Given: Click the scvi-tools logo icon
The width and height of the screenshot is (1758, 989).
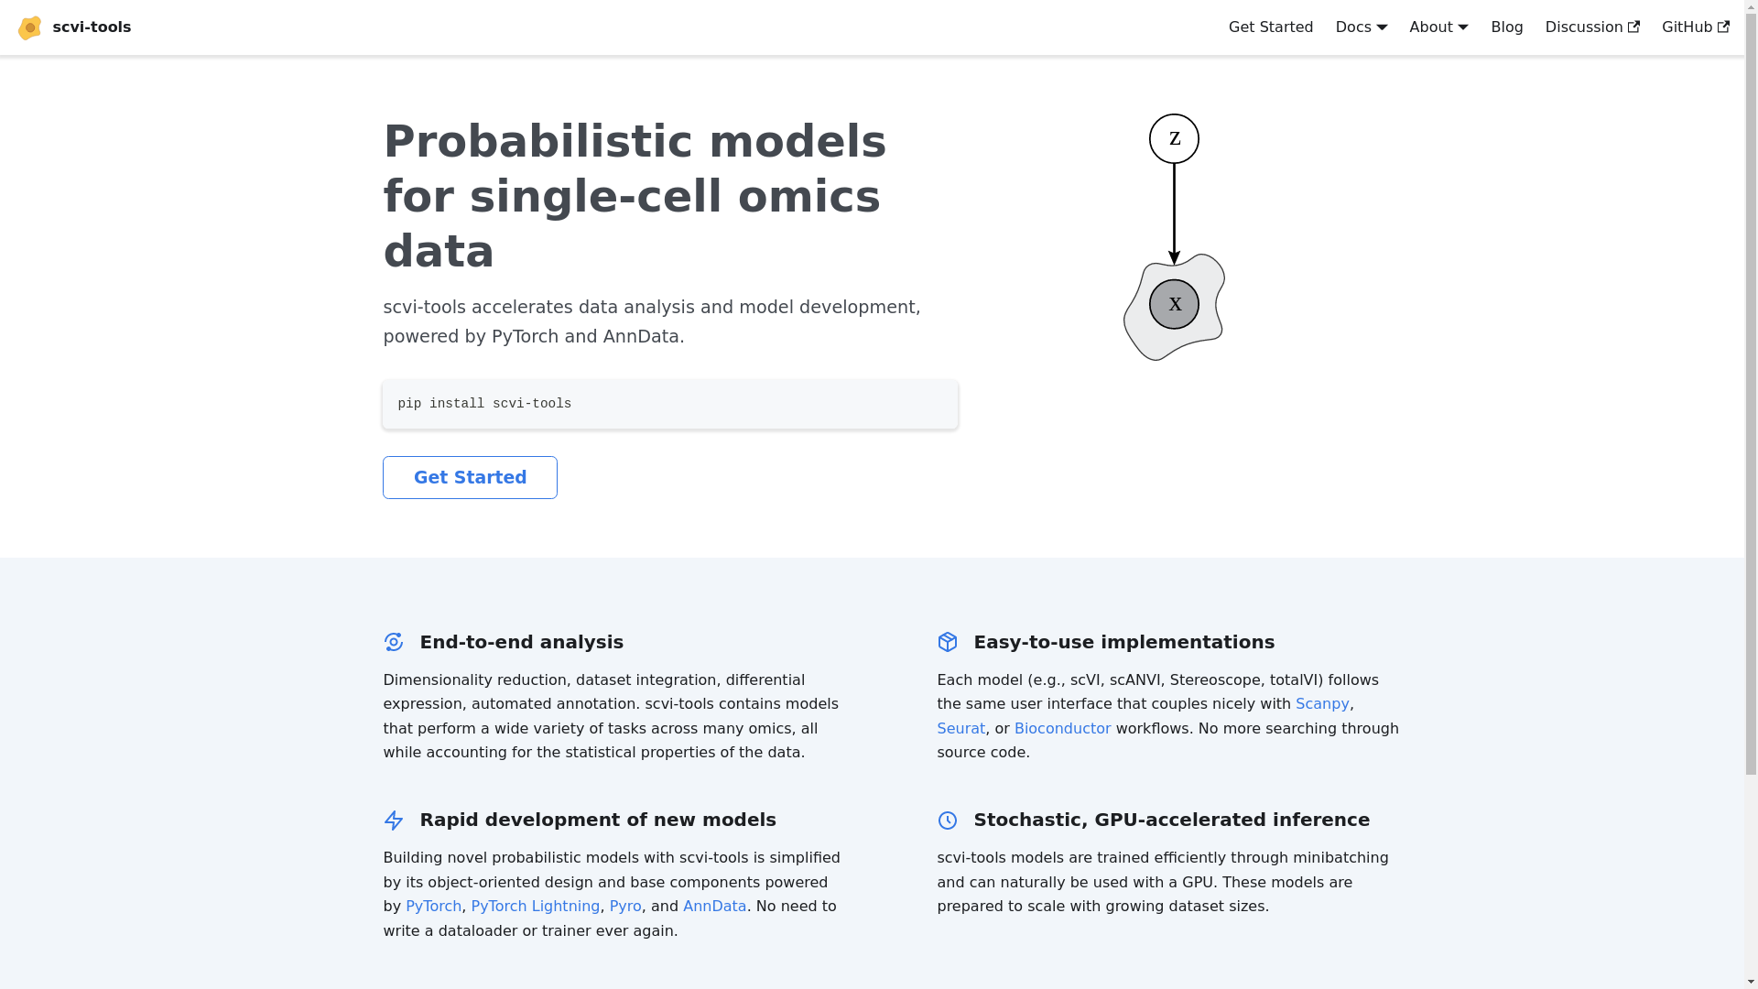Looking at the screenshot, I should (29, 27).
